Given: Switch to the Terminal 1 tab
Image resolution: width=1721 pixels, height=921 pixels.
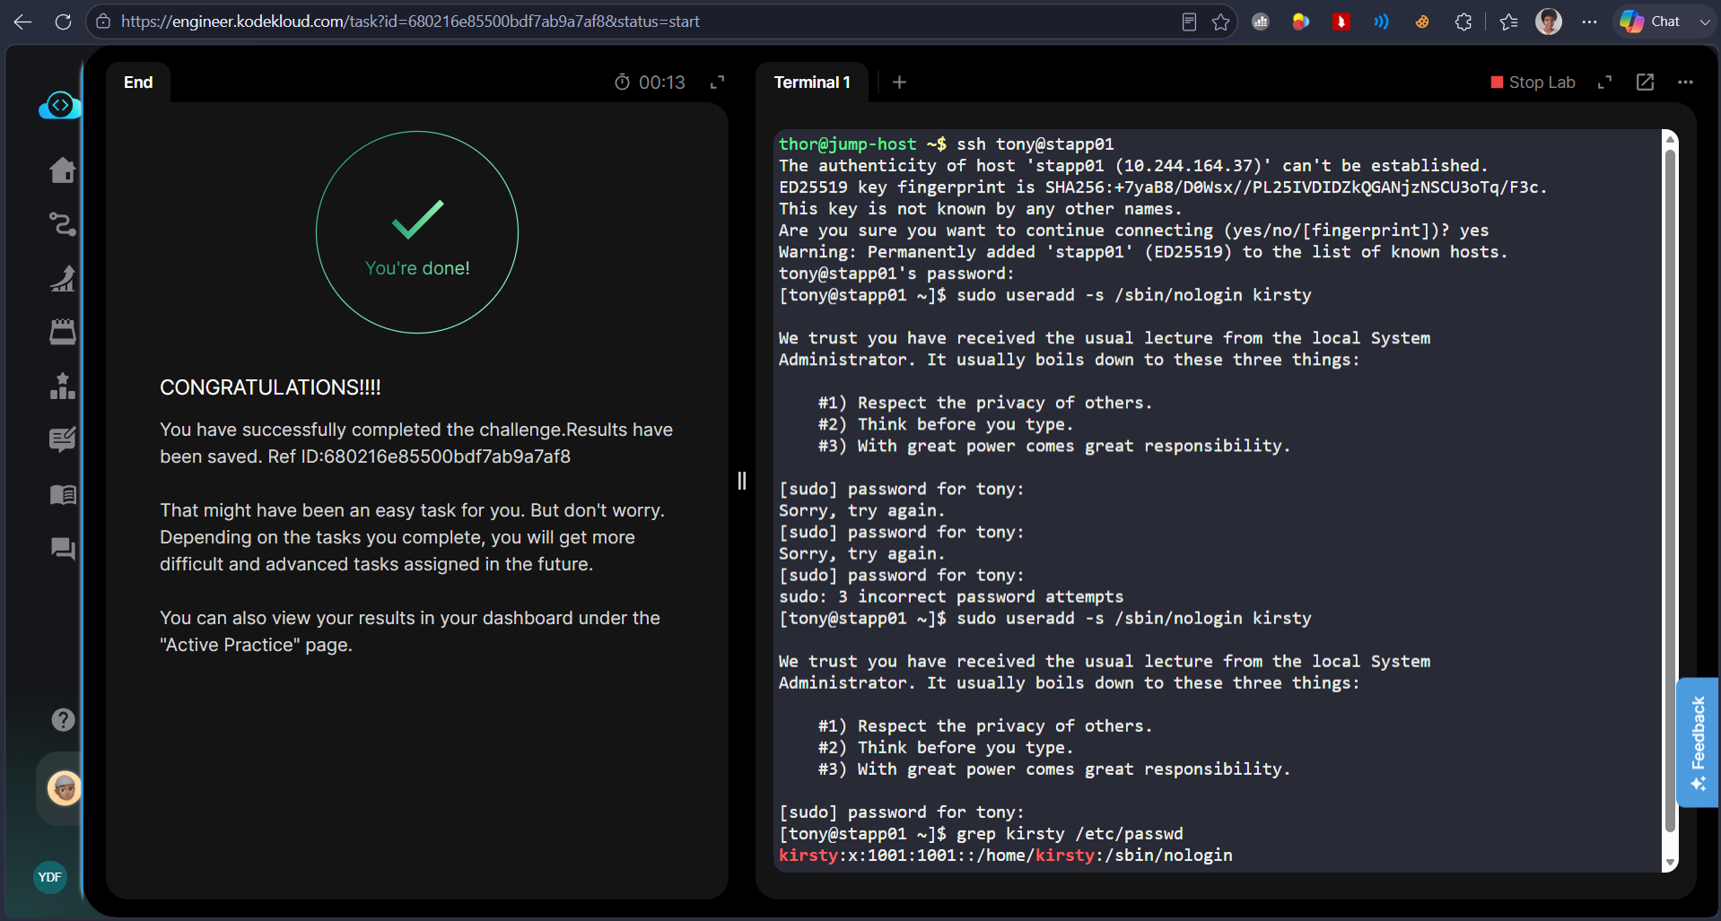Looking at the screenshot, I should (812, 83).
